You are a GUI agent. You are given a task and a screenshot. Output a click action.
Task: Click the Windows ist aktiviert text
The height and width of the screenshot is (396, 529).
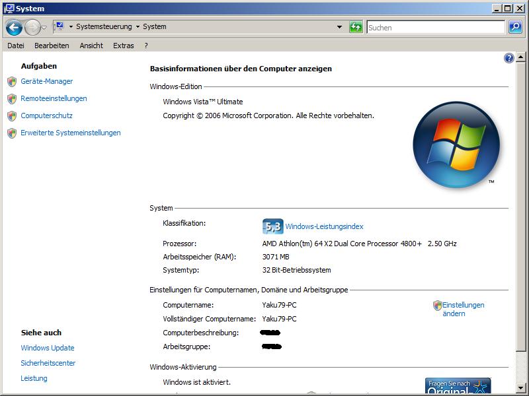[x=196, y=382]
